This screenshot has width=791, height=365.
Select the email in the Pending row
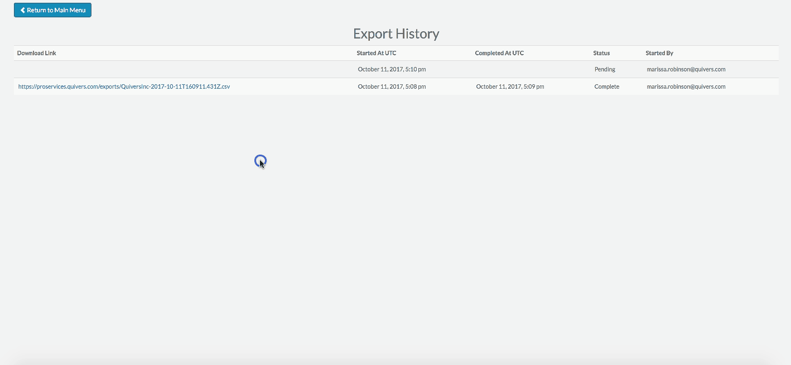(686, 69)
